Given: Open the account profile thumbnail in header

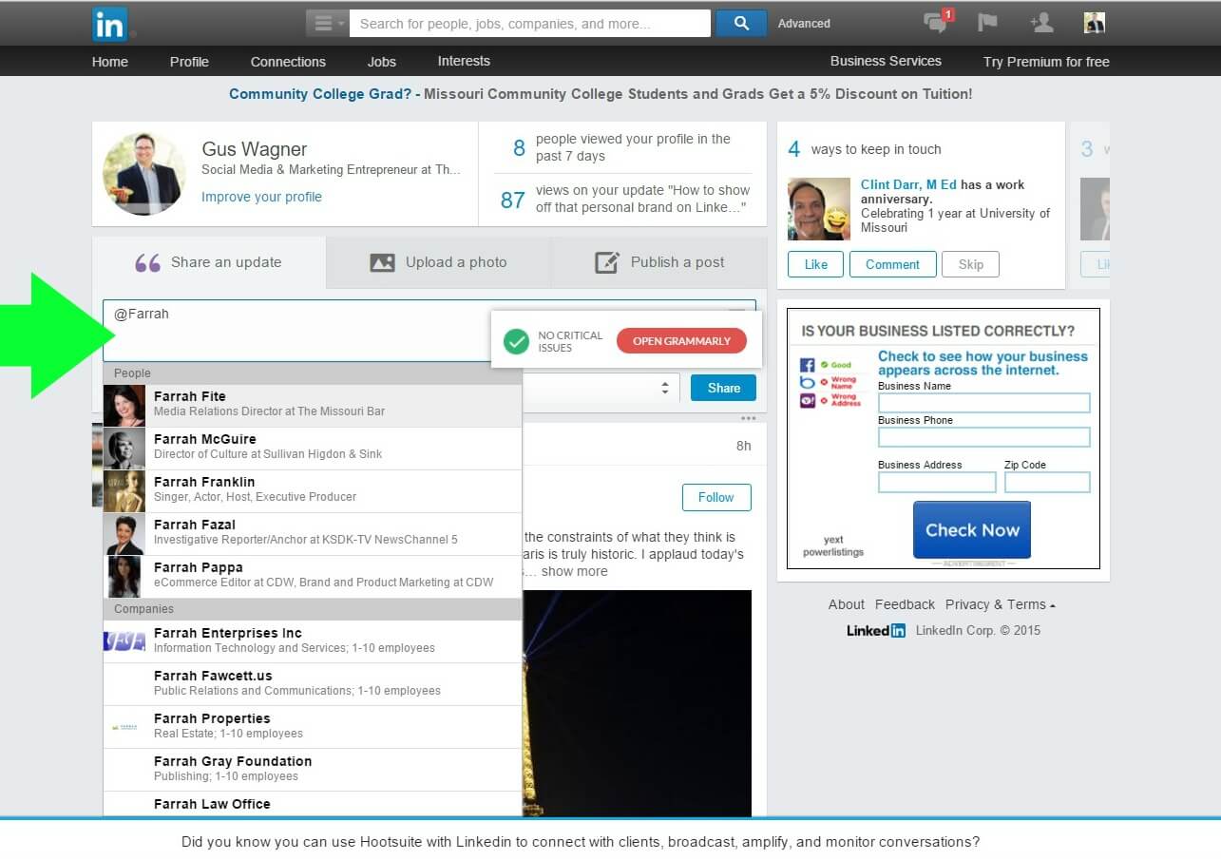Looking at the screenshot, I should coord(1094,23).
